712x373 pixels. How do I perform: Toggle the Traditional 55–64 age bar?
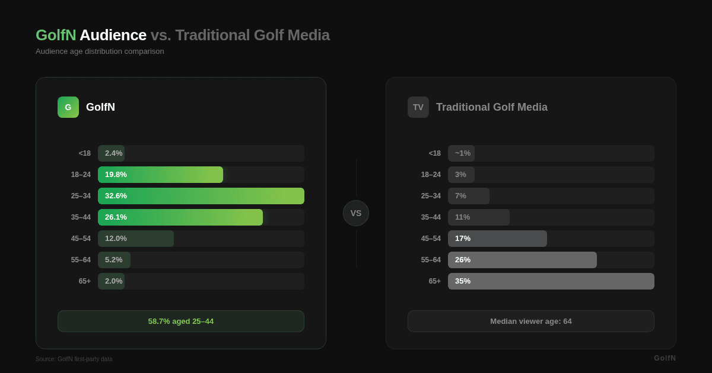[522, 260]
